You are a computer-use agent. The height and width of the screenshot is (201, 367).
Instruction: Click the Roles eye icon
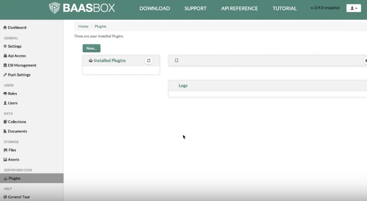point(5,93)
